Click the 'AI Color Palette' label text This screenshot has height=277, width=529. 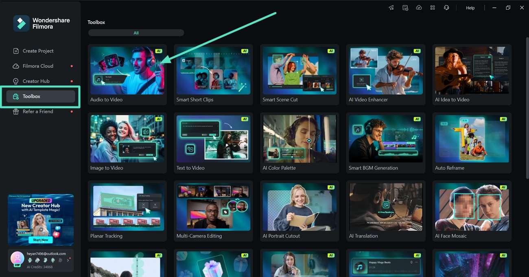pos(279,168)
